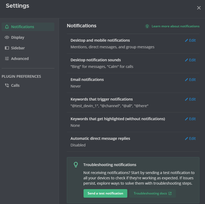Image resolution: width=205 pixels, height=204 pixels.
Task: Click the lightbulb icon by Learn more
Action: (147, 26)
